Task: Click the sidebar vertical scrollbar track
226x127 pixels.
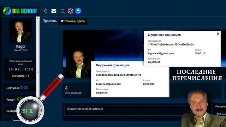Action: point(38,58)
